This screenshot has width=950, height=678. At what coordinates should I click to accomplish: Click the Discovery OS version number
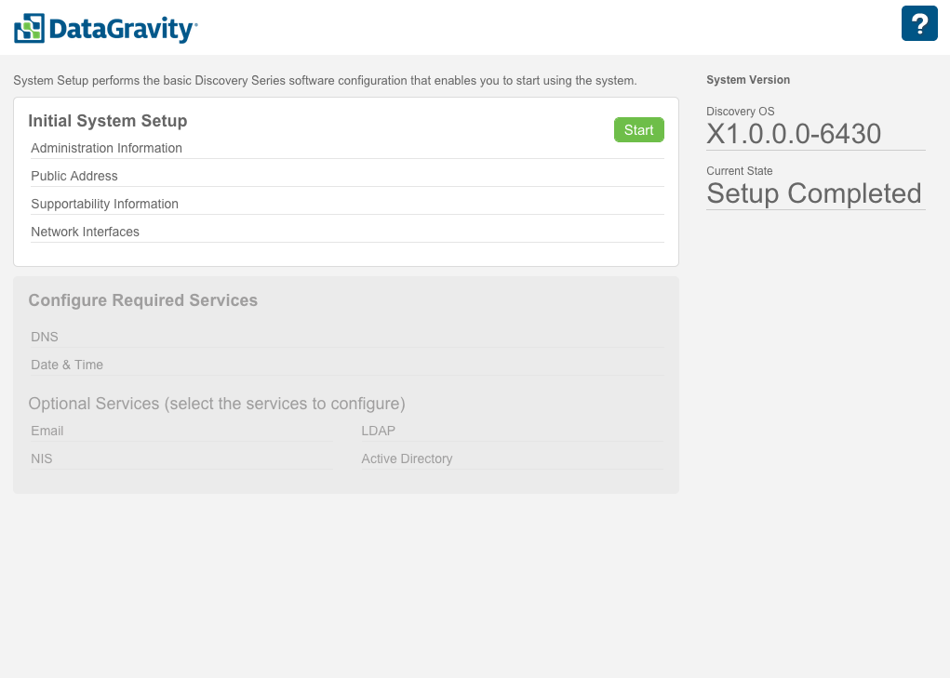click(794, 134)
